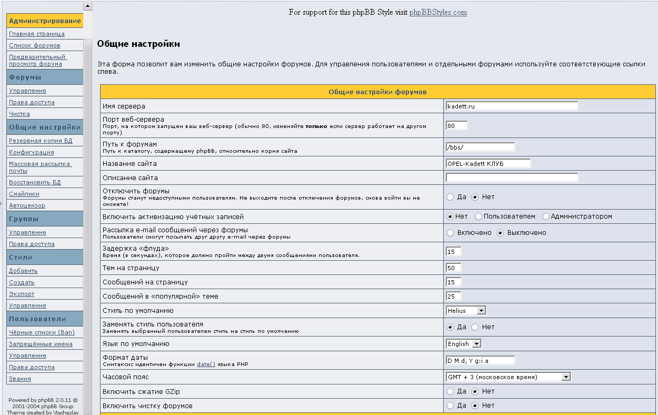Viewport: 658px width, 415px height.
Task: Open the "Автоцензор" sidebar link
Action: 27,205
